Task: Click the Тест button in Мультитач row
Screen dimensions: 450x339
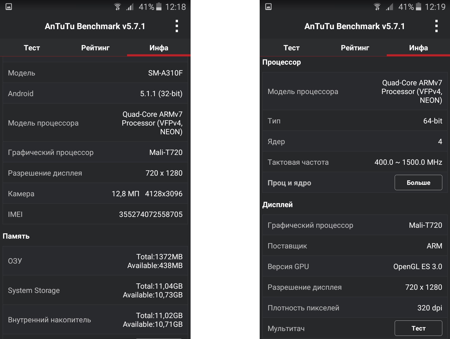Action: pyautogui.click(x=418, y=328)
